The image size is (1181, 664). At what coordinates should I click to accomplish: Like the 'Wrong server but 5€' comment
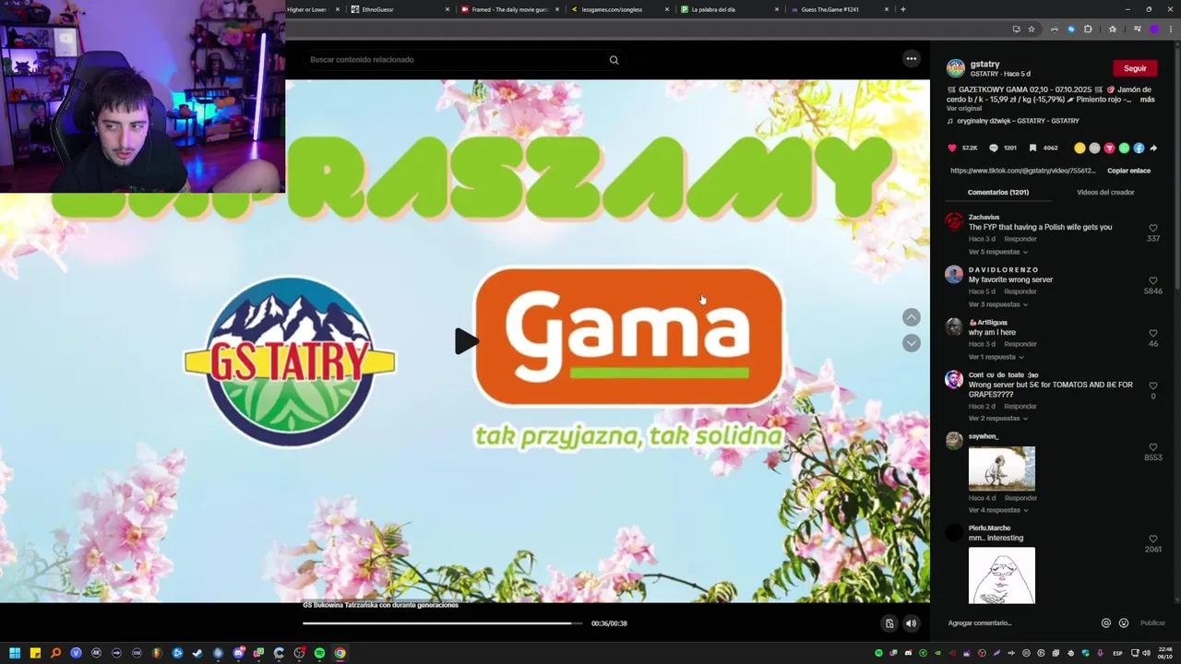1152,385
